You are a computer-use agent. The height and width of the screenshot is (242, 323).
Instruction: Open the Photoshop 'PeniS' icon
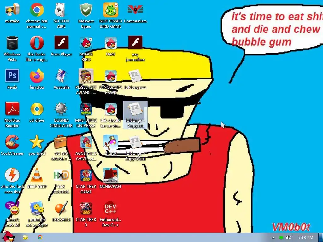pos(12,76)
